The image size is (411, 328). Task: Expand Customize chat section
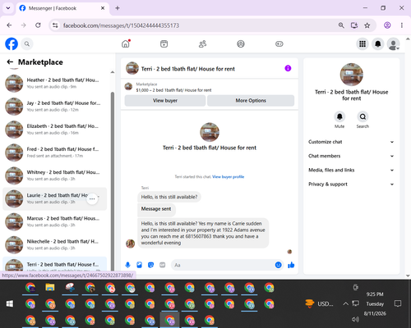[x=351, y=142]
